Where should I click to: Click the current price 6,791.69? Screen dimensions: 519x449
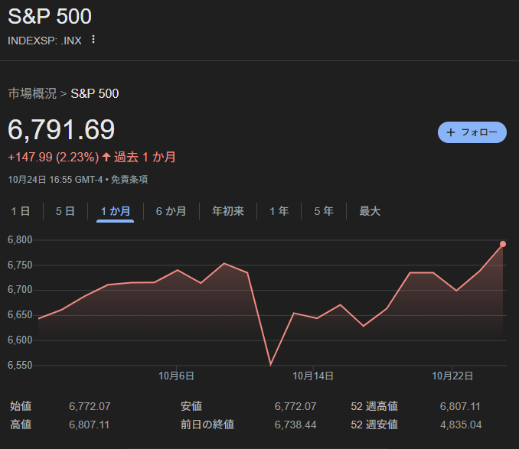(x=61, y=130)
